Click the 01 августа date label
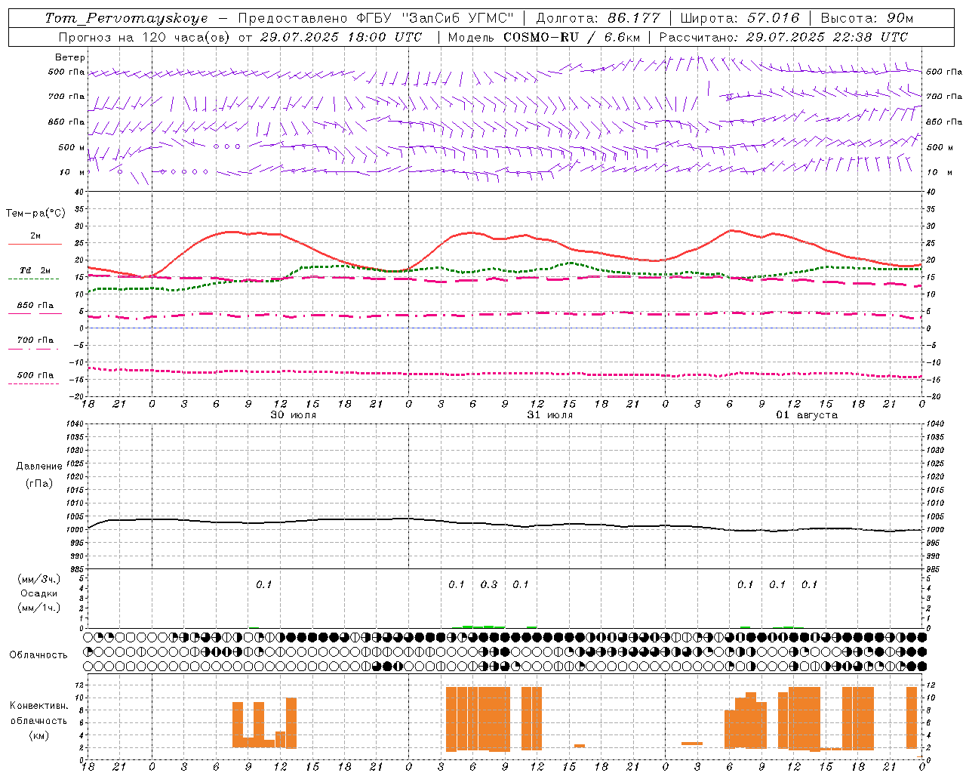Screen dimensions: 966x773 [807, 415]
